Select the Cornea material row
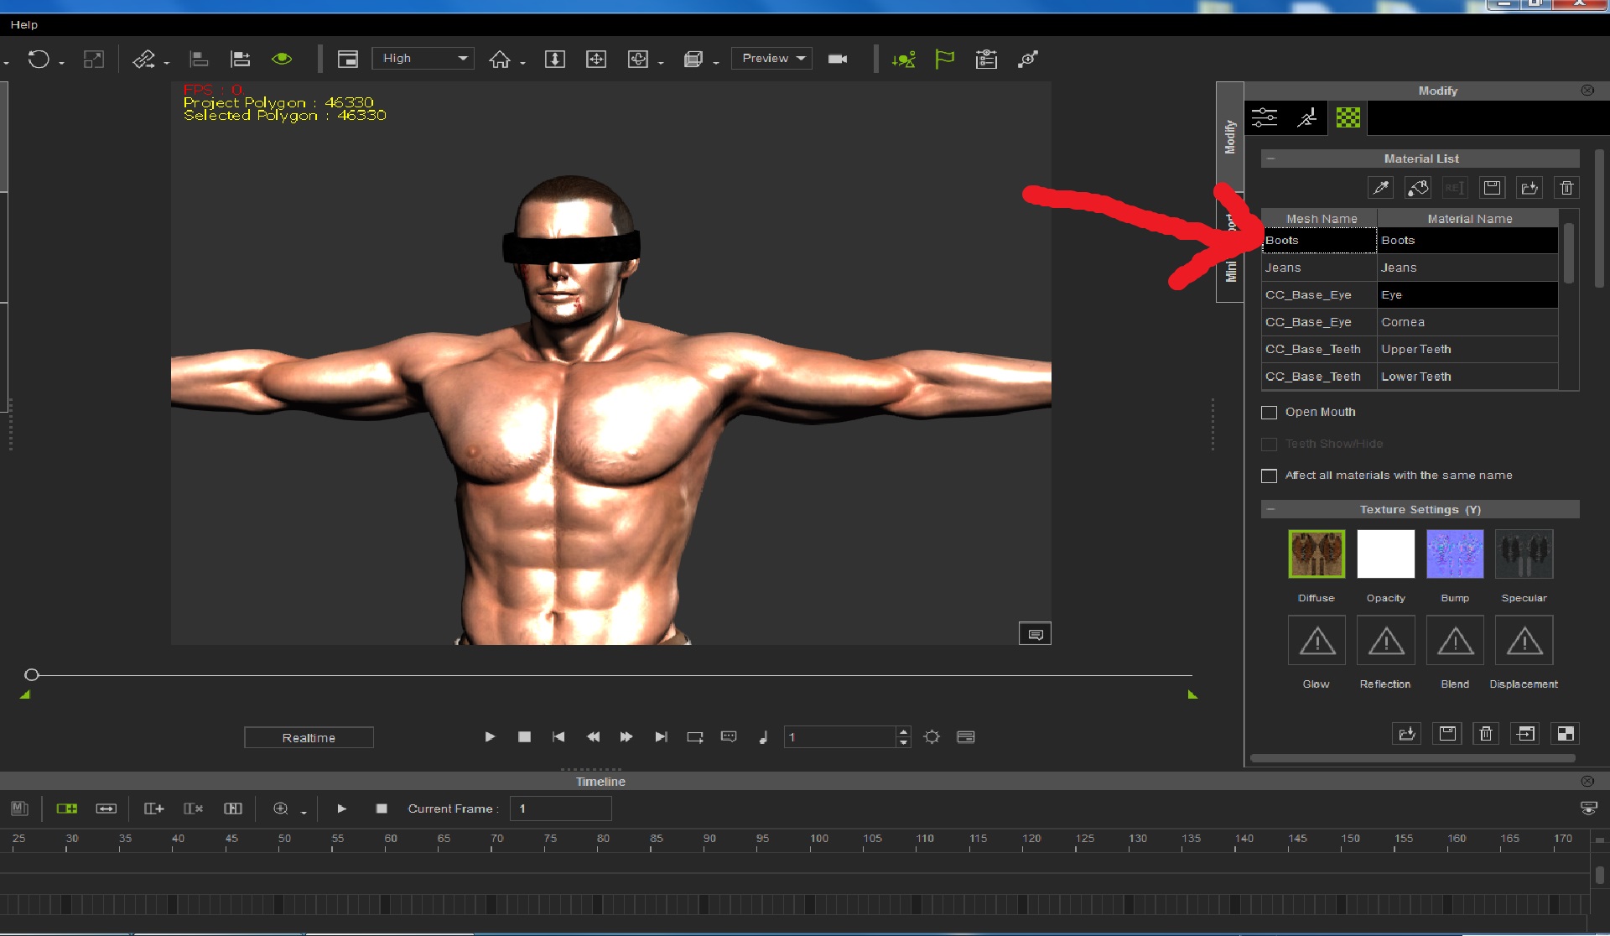Screen dimensions: 1610x936 [x=1410, y=322]
